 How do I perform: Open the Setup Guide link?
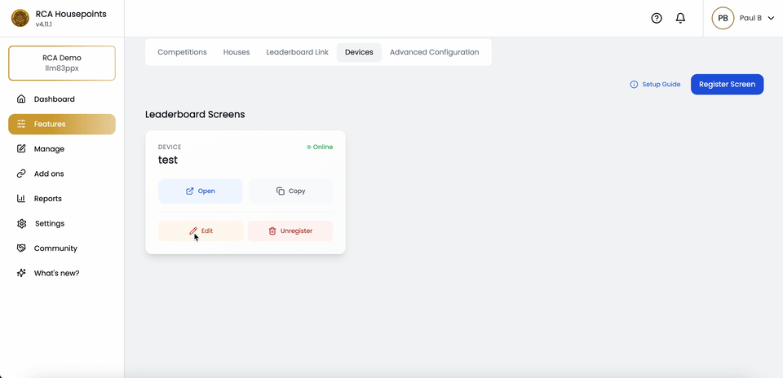click(x=655, y=84)
